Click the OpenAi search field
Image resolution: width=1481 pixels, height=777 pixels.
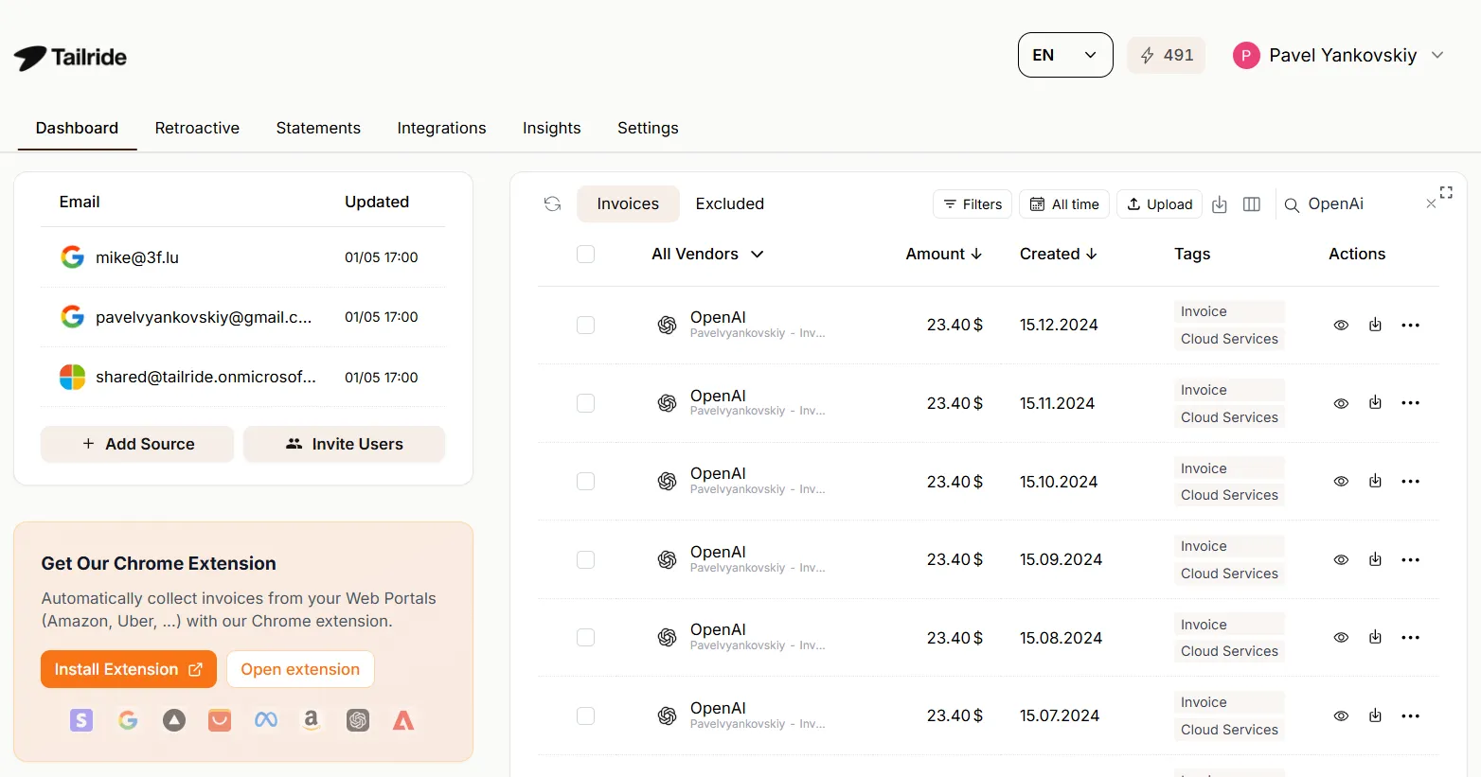1360,204
